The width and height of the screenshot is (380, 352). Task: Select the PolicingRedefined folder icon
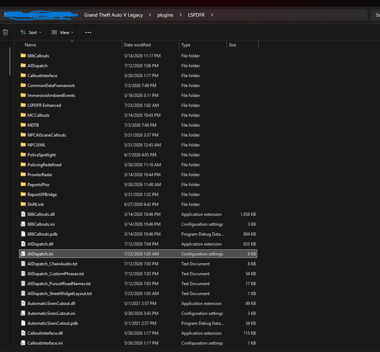(x=23, y=165)
